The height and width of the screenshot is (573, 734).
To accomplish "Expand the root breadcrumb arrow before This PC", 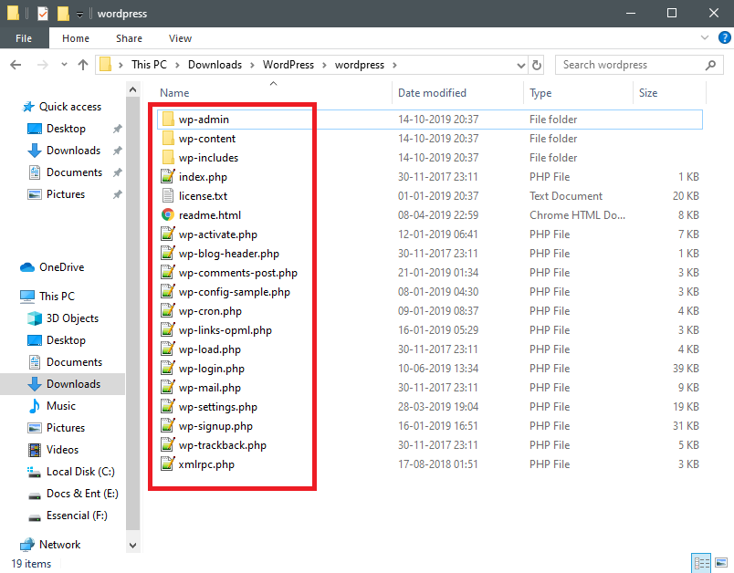I will pyautogui.click(x=121, y=65).
